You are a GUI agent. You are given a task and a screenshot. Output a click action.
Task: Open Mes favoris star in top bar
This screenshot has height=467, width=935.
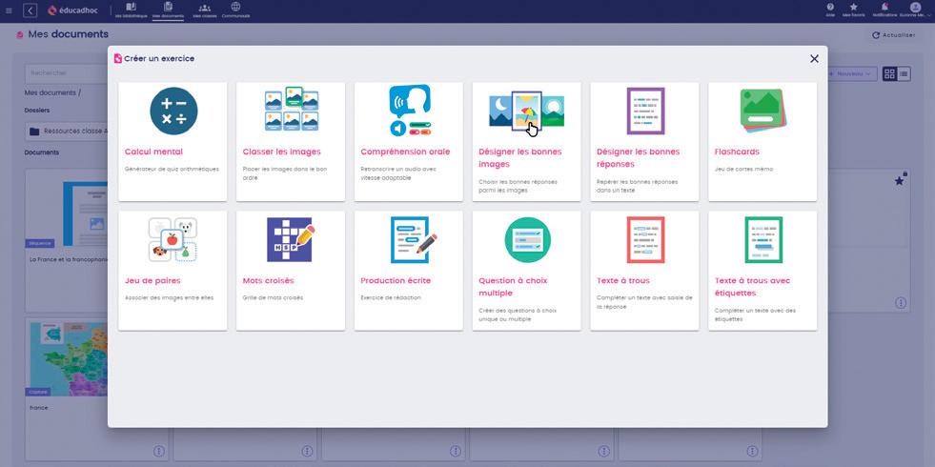853,10
